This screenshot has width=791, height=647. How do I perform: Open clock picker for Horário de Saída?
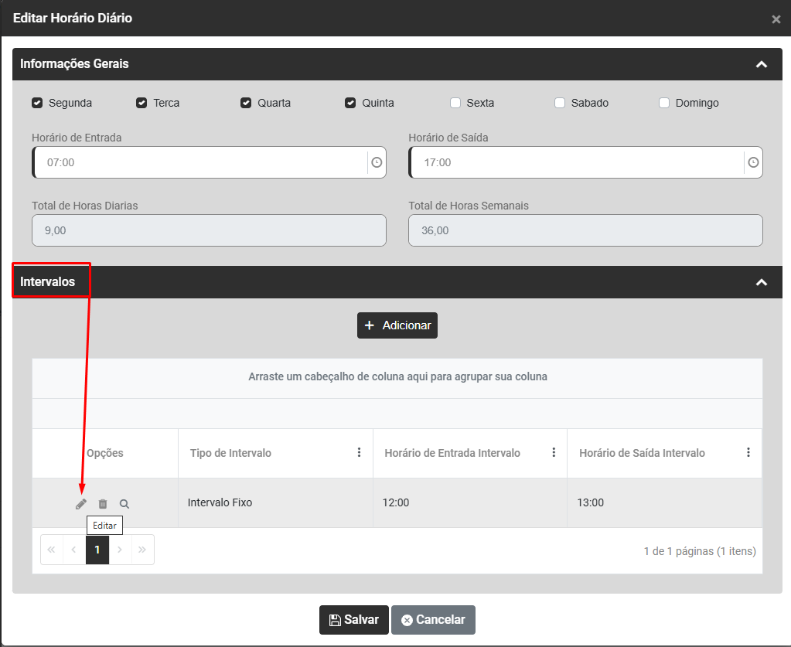click(x=753, y=163)
